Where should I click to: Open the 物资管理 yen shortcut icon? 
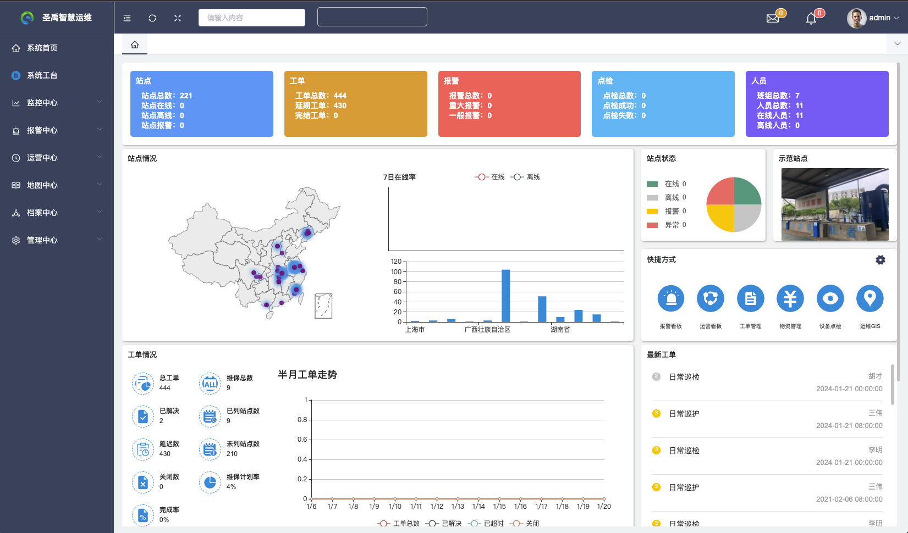pos(790,298)
